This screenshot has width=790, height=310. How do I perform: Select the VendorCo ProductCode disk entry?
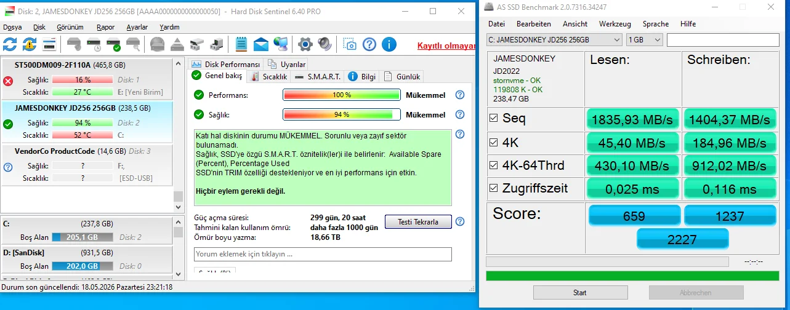pos(86,164)
